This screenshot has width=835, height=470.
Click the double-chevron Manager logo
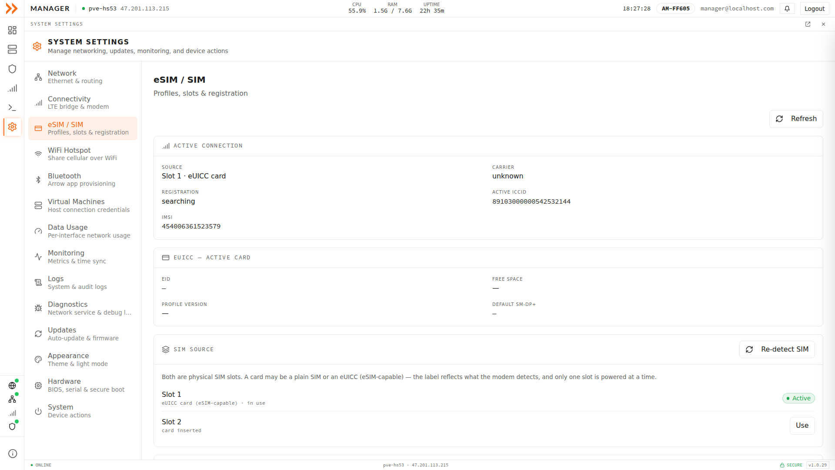coord(12,8)
